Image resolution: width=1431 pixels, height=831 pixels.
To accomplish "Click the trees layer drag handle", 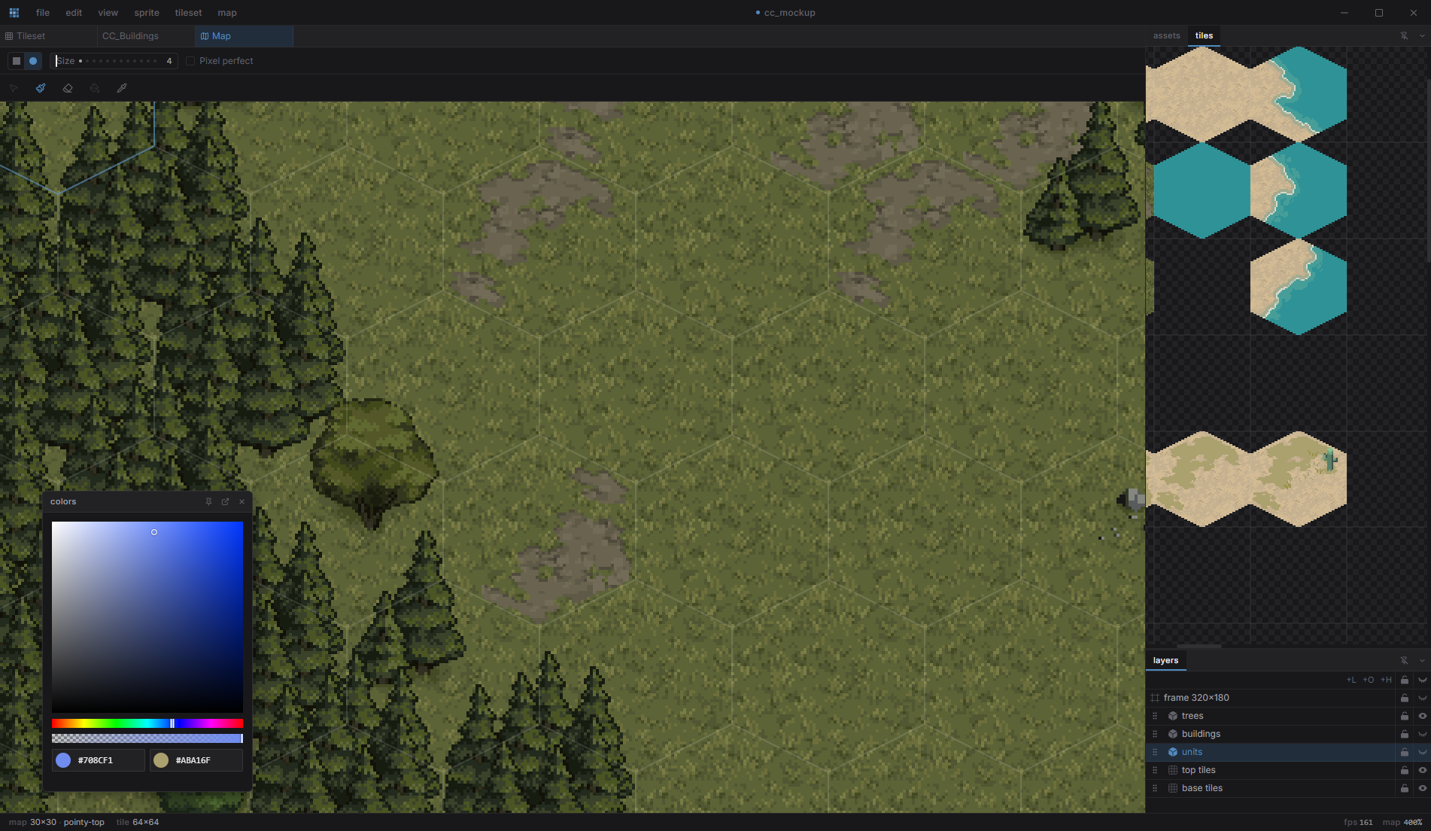I will click(1155, 716).
